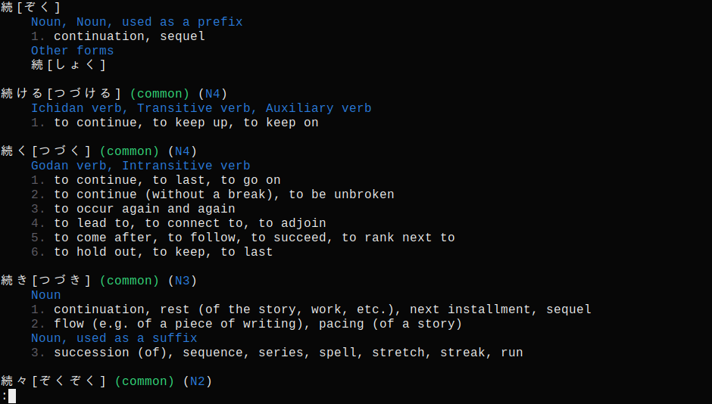This screenshot has width=712, height=404.
Task: Click the 続々[ぞくぞく] entry headword
Action: 54,381
